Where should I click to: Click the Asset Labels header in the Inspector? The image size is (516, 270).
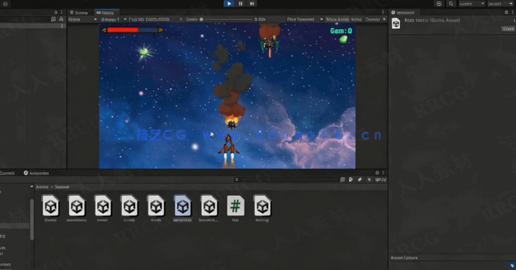(x=404, y=258)
